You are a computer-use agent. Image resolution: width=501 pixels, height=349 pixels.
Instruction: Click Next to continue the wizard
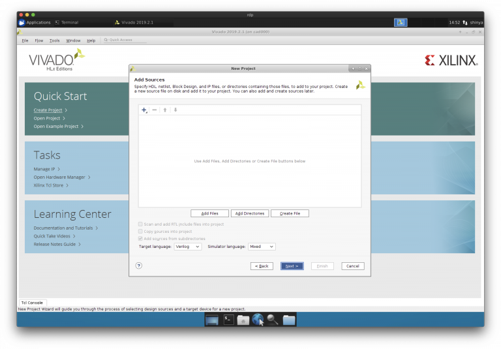(x=292, y=266)
